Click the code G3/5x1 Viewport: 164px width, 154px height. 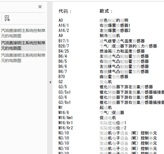[64, 92]
